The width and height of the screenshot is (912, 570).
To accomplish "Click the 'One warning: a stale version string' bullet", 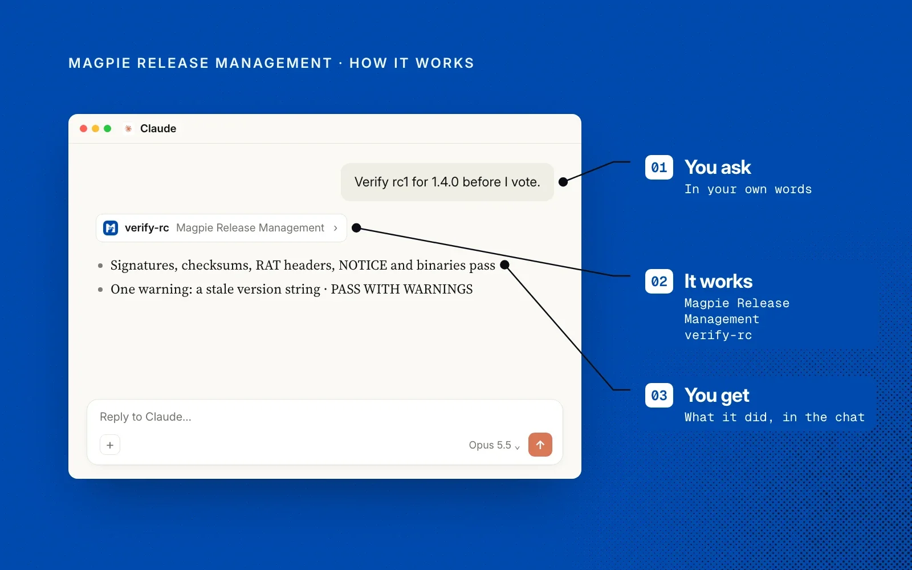I will click(291, 289).
